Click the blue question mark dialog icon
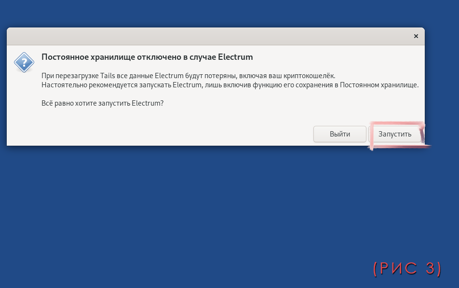 click(24, 62)
